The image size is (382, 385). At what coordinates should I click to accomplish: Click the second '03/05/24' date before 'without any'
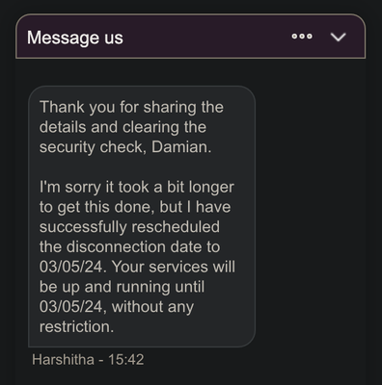[71, 307]
